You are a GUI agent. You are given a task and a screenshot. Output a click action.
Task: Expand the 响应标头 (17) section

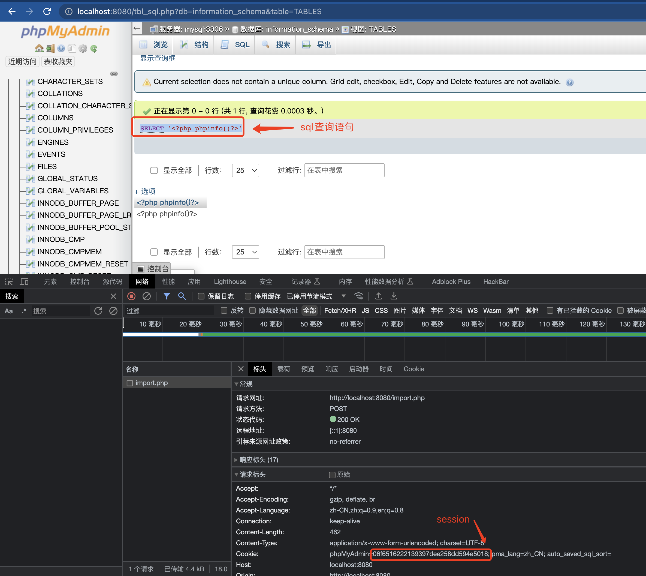(x=258, y=460)
